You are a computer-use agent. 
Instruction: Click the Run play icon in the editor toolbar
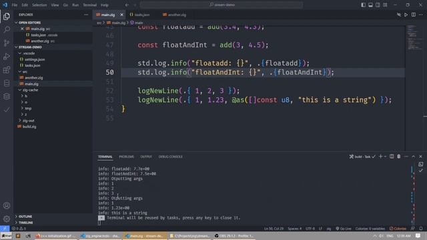pos(406,15)
